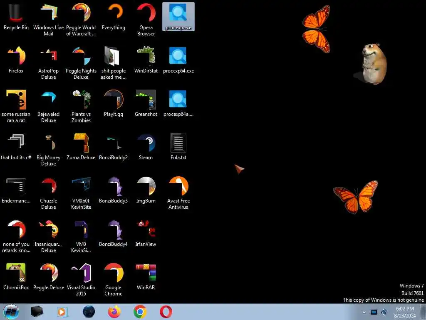Viewport: 426px width, 320px height.
Task: Launch Google Chrome from the desktop
Action: 114,280
